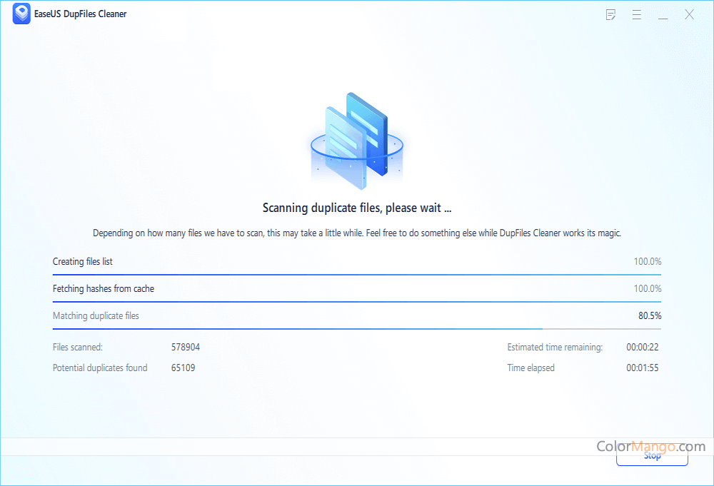Select the Fetching hashes from cache label
The image size is (714, 486).
coord(104,289)
